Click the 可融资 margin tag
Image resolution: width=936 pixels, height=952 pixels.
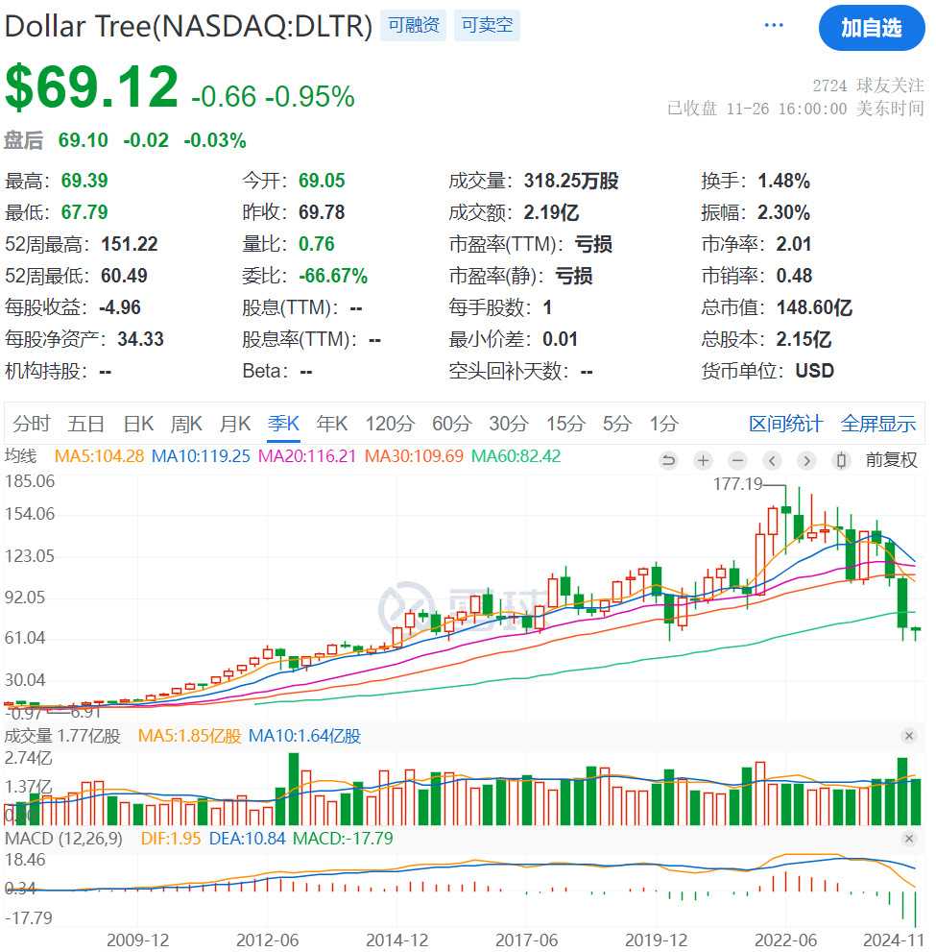tap(414, 26)
